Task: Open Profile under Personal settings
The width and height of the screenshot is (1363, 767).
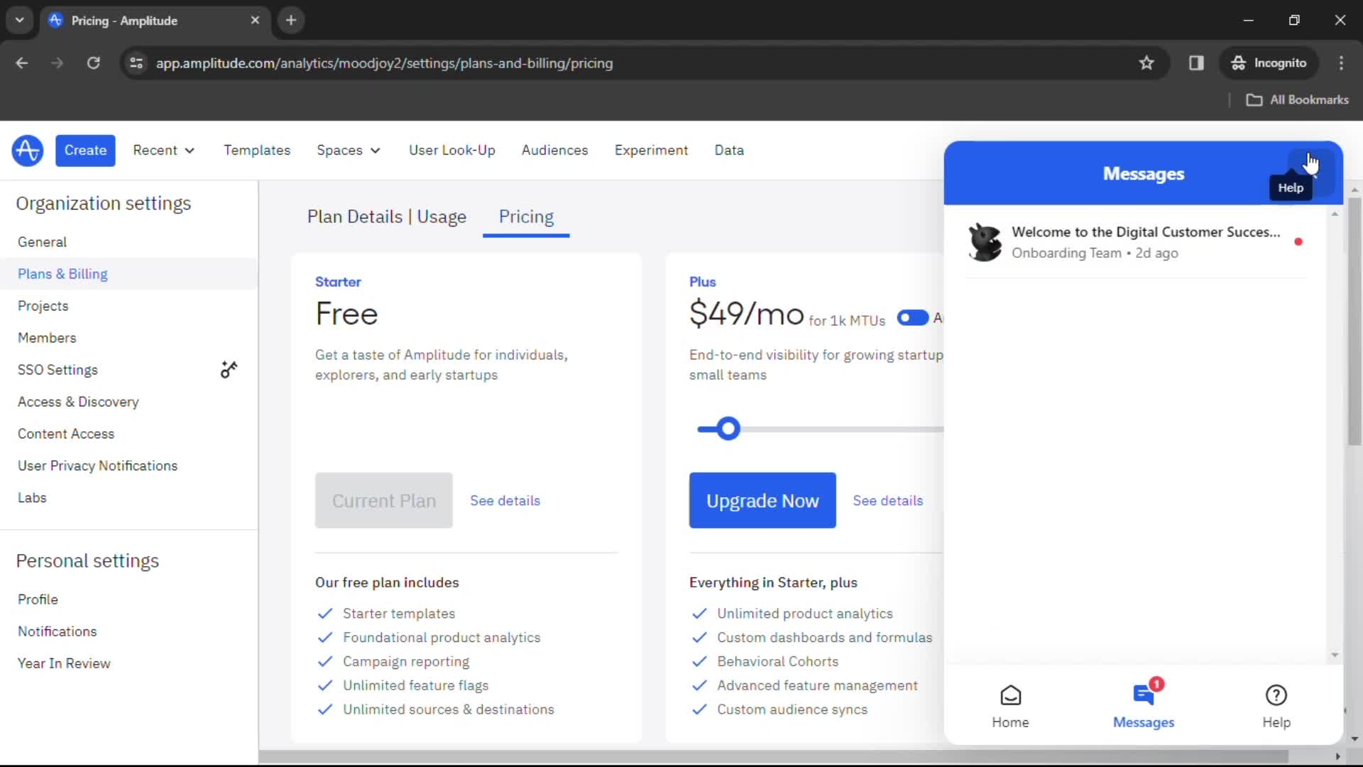Action: tap(38, 599)
